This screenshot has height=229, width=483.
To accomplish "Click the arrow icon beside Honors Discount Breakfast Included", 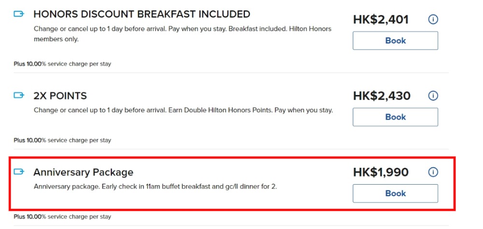I will (x=19, y=14).
